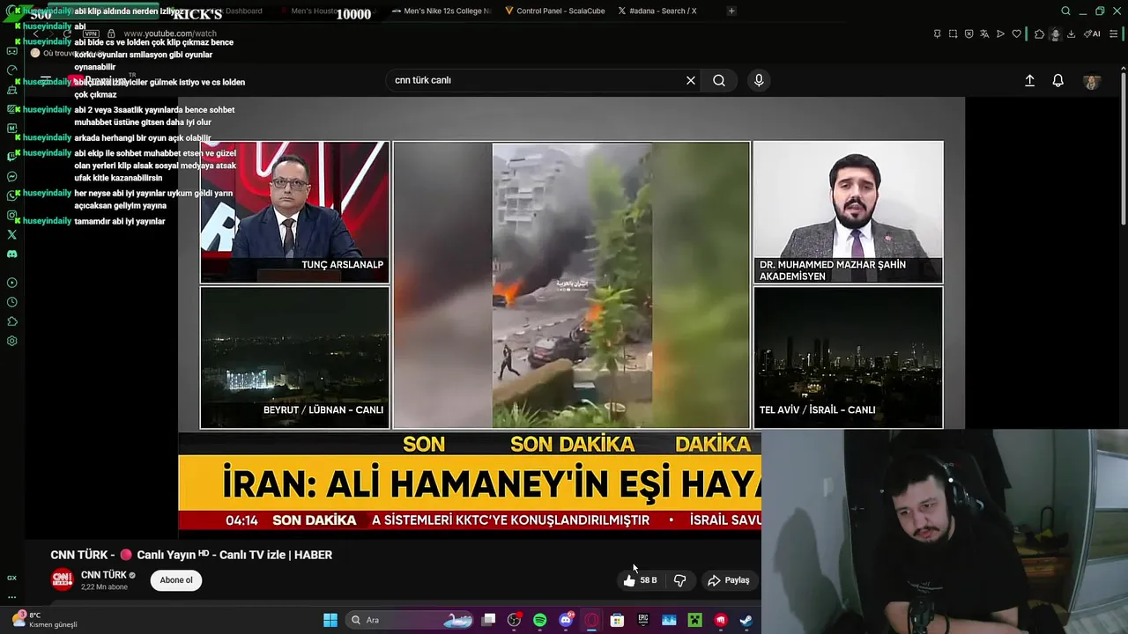Open the YouTube account avatar menu
The width and height of the screenshot is (1128, 634).
click(x=1092, y=81)
